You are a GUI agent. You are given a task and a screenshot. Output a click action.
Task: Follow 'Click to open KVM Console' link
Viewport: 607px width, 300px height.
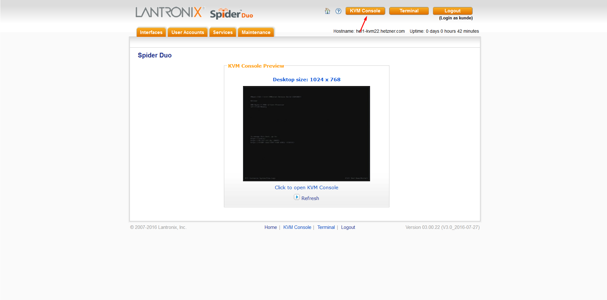point(307,188)
